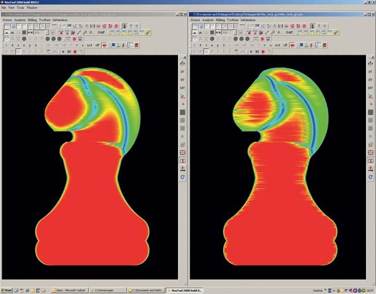Click the blue rotate arrow in right view sidebar
The image size is (376, 294).
tap(371, 177)
